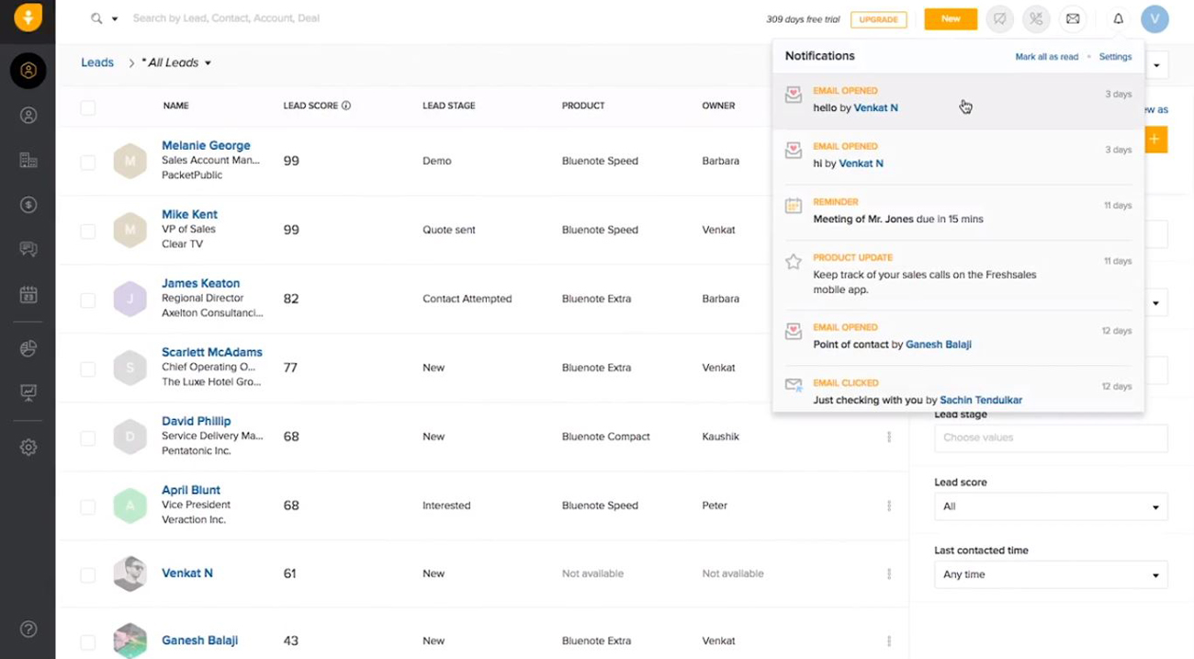Viewport: 1194px width, 659px height.
Task: Open the Lead score All dropdown
Action: (x=1051, y=506)
